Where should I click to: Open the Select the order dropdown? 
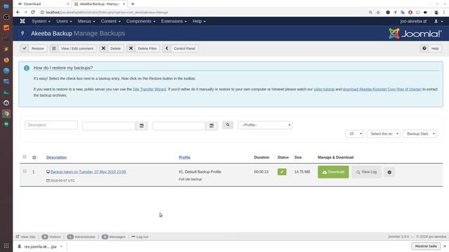383,134
